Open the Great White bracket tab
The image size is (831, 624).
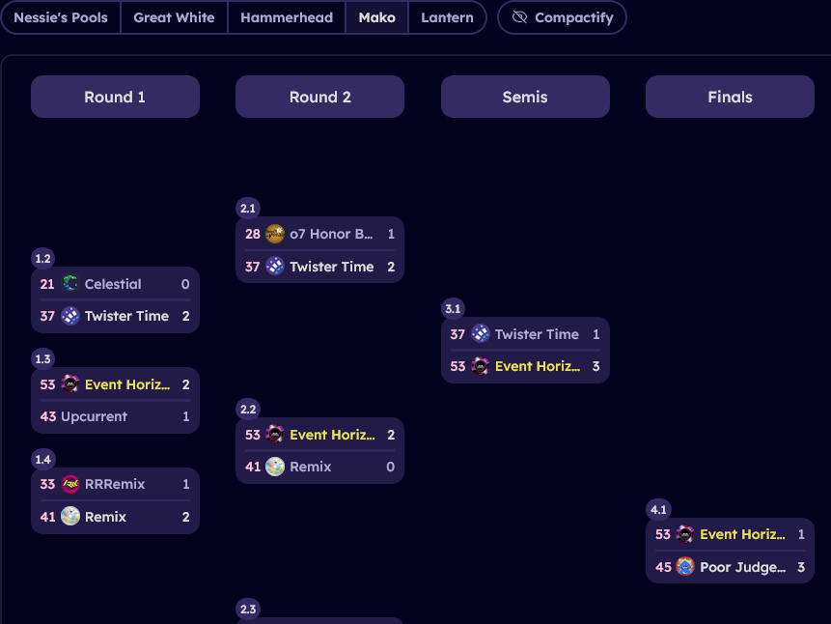(x=174, y=17)
